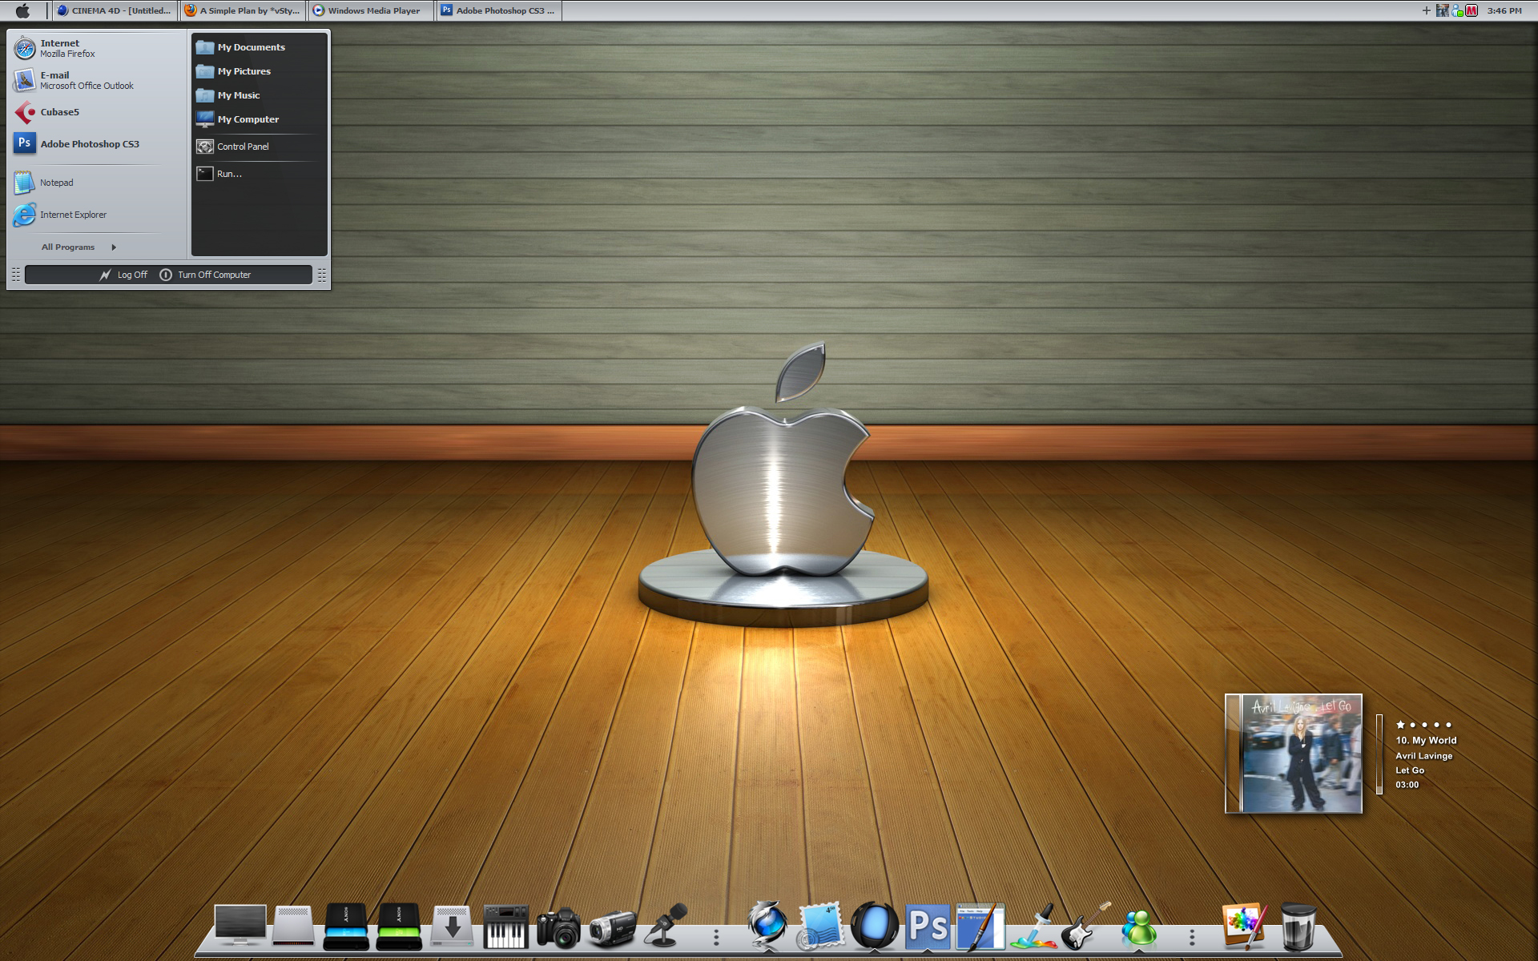
Task: Click the eyedropper color dock icon
Action: (1034, 927)
